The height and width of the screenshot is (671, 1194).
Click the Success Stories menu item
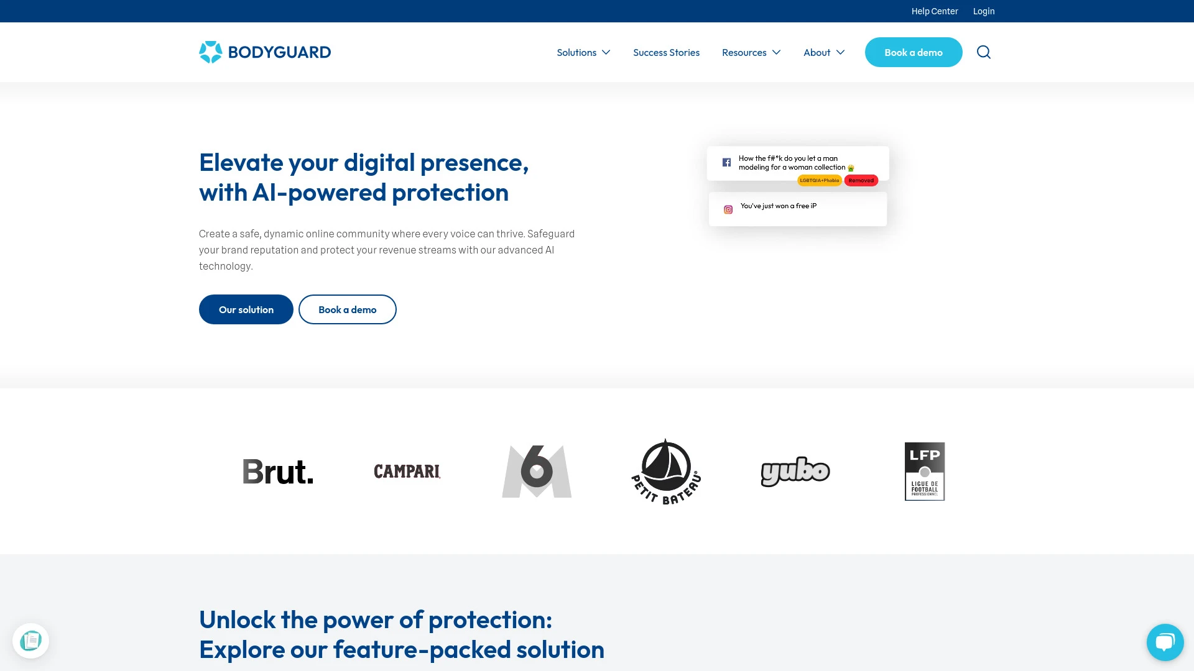[666, 52]
